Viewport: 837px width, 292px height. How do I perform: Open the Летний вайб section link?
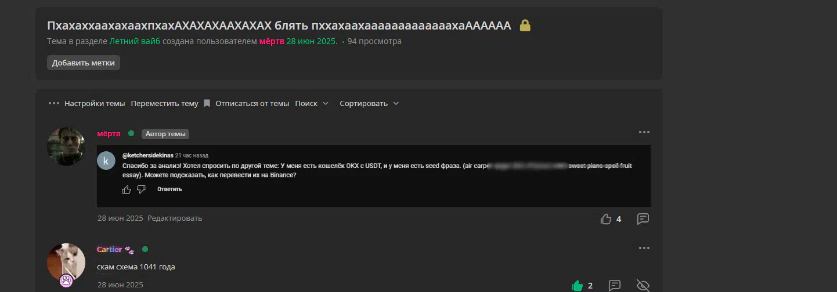pyautogui.click(x=135, y=41)
